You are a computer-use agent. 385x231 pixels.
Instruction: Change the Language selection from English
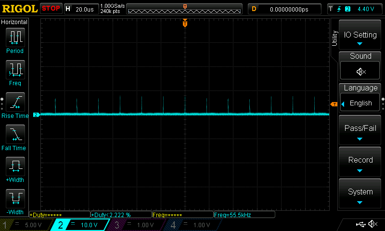[x=360, y=103]
